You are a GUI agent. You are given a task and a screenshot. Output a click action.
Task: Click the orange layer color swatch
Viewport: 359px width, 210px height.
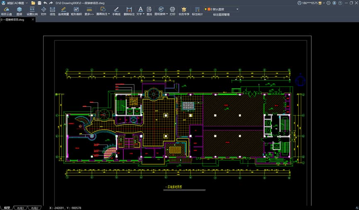(209, 9)
